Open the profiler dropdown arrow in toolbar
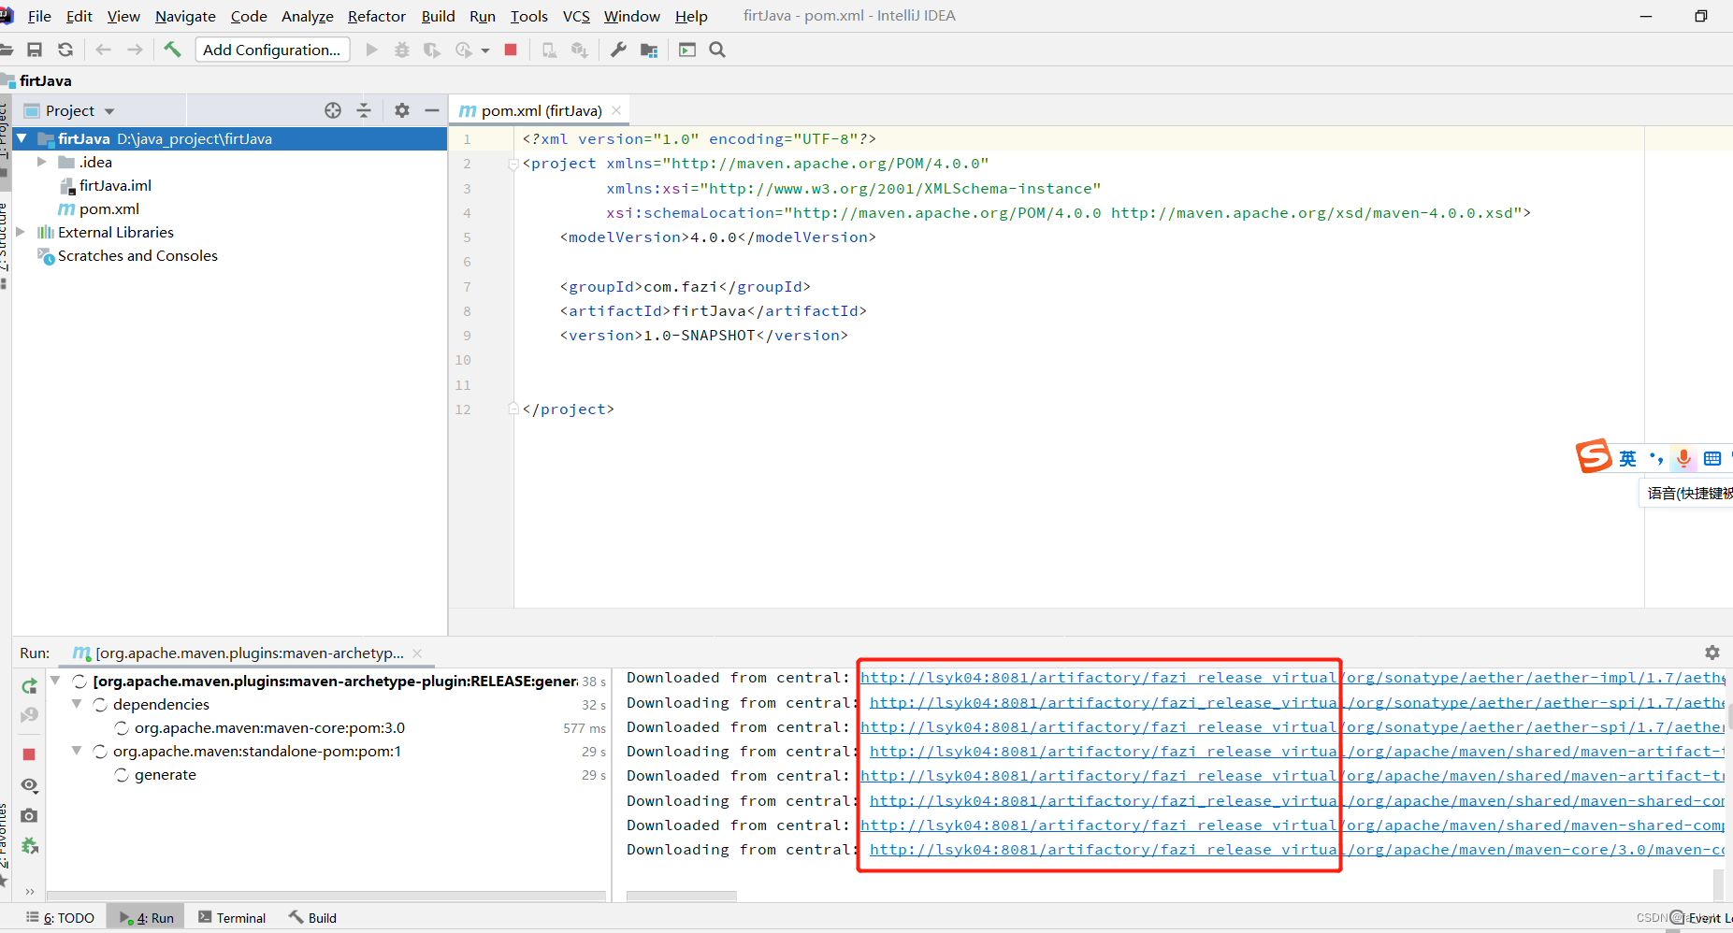Image resolution: width=1733 pixels, height=933 pixels. point(485,50)
